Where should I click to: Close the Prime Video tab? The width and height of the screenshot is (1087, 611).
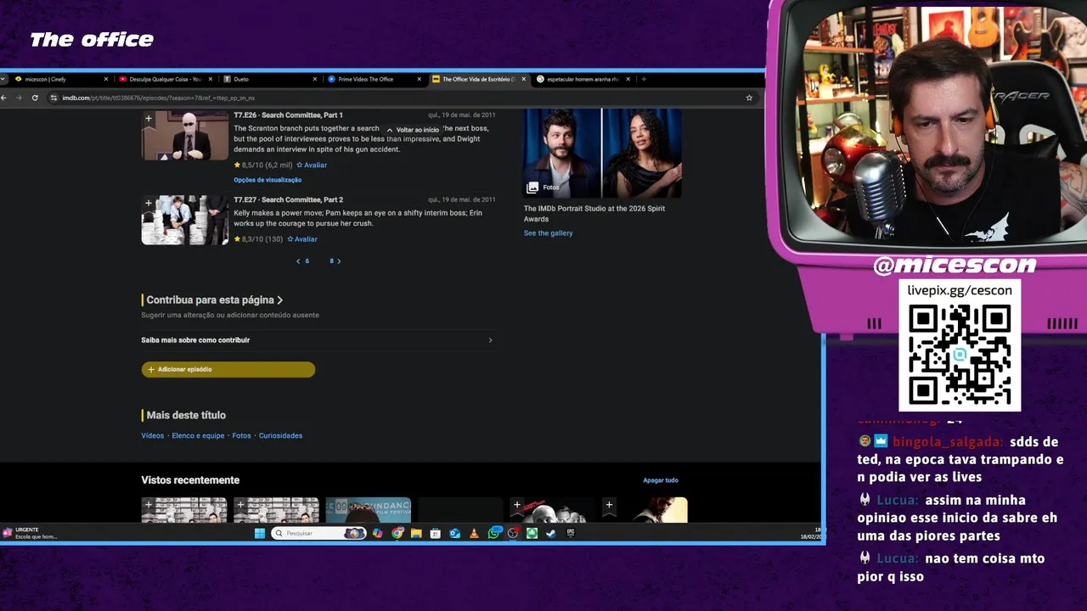point(419,79)
